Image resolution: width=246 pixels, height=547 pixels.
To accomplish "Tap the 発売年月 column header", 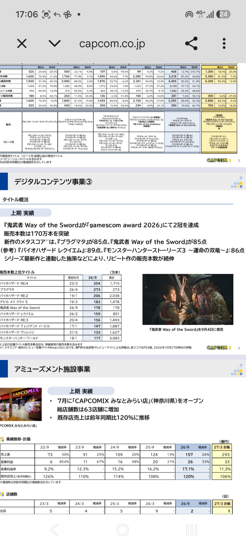I will point(73,278).
